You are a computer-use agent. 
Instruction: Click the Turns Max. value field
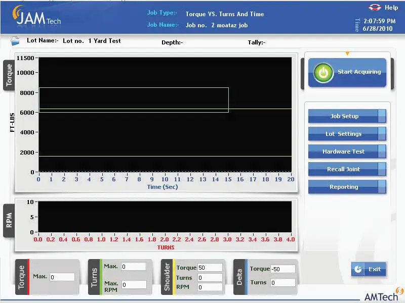point(134,267)
